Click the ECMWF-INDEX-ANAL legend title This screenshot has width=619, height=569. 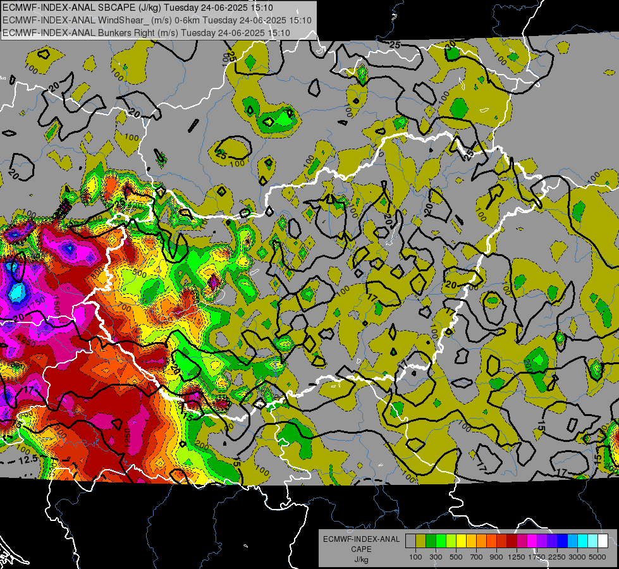point(362,539)
